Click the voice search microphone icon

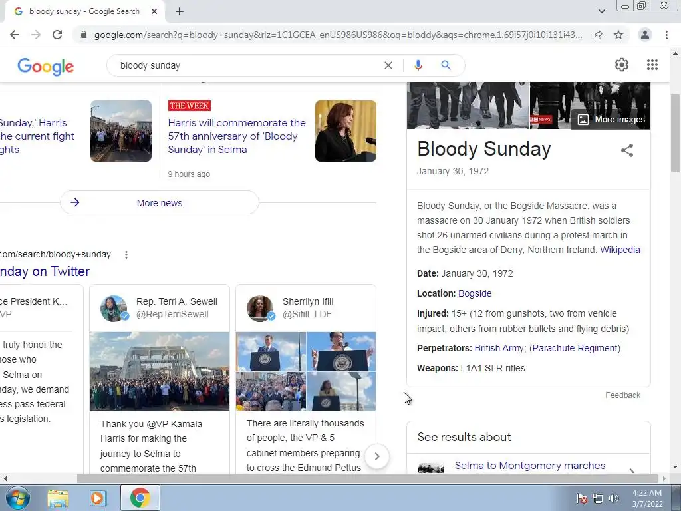(418, 65)
